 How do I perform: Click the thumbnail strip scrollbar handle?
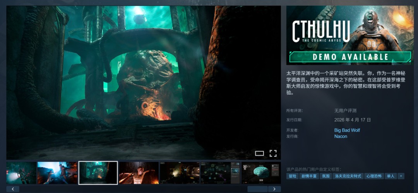click(x=257, y=189)
